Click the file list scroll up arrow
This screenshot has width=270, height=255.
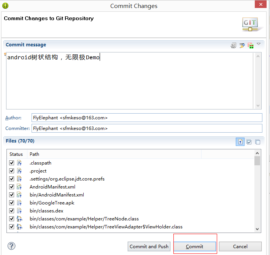257,153
